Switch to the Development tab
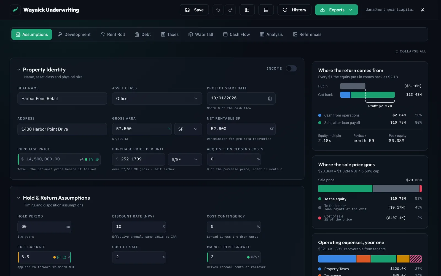 [74, 34]
